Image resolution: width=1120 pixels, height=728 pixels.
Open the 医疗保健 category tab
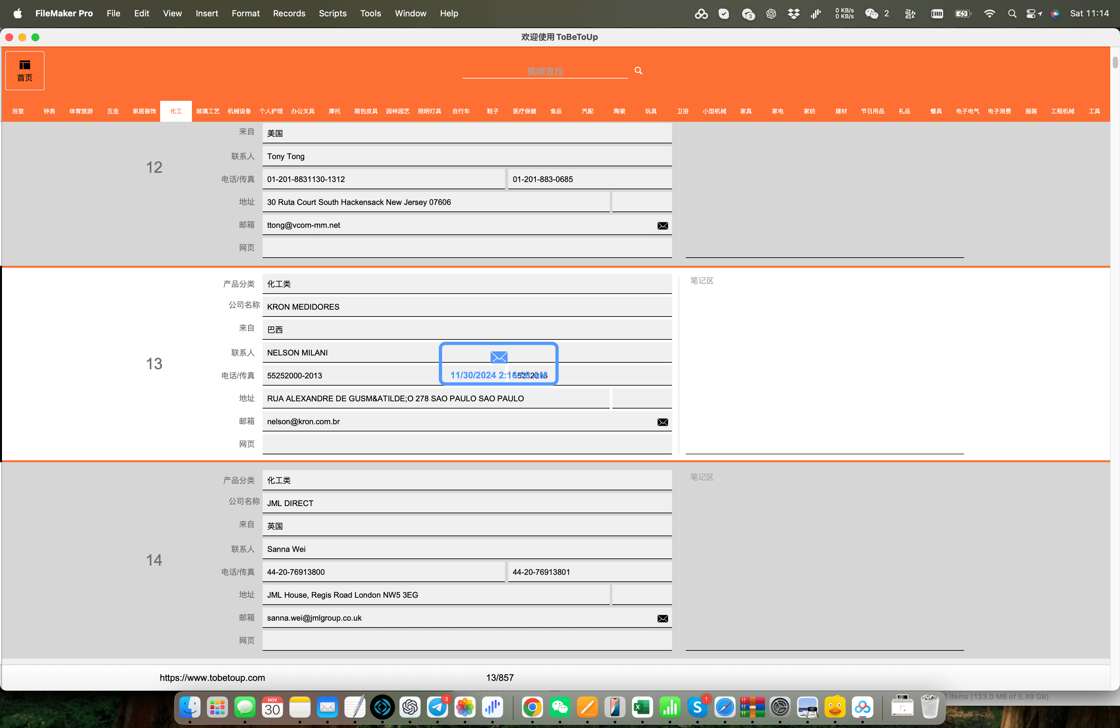pos(525,111)
